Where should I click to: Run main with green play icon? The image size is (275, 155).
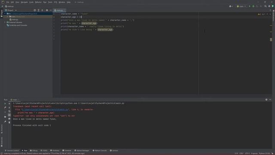click(250, 6)
